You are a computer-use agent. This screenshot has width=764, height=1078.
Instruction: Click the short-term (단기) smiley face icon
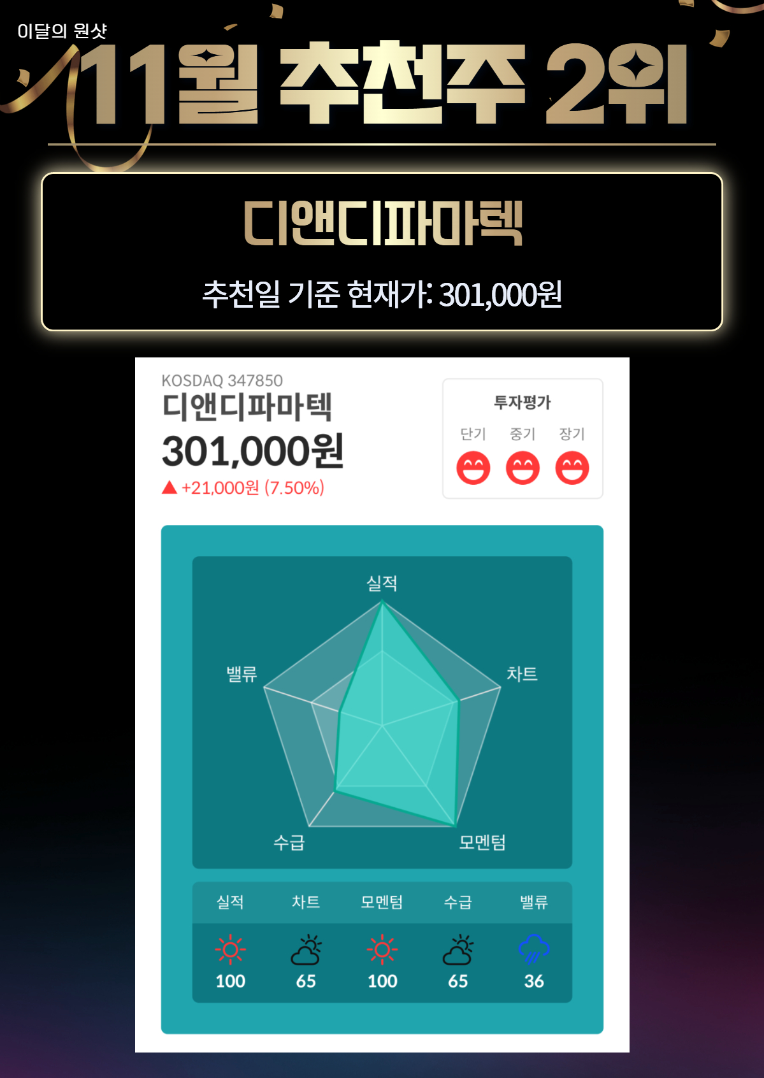[x=473, y=468]
